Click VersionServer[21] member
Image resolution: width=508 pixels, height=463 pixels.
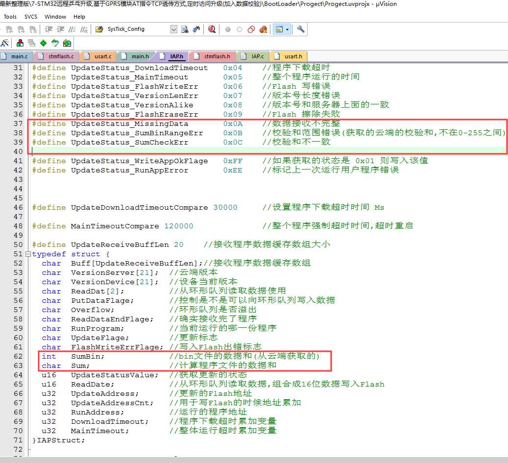(115, 273)
